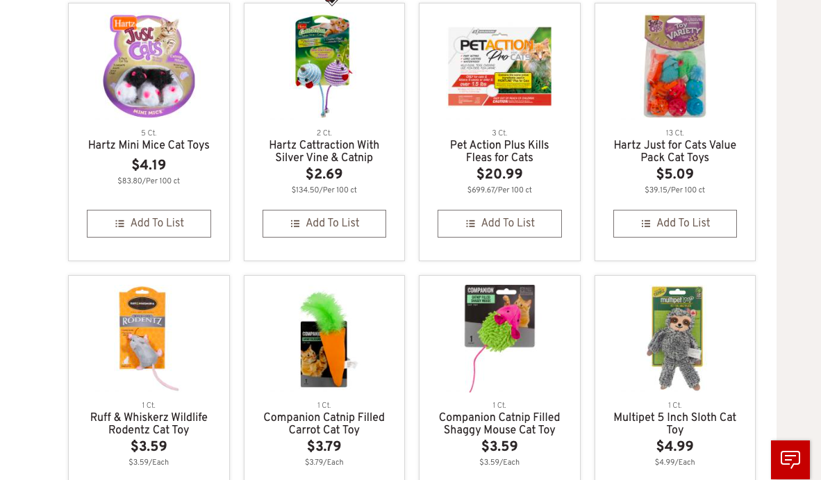The image size is (821, 480).
Task: View the Multipet sloth toy image
Action: click(x=674, y=338)
